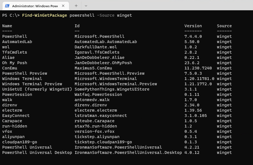
Task: Click the ConEmu package name
Action: (x=10, y=68)
